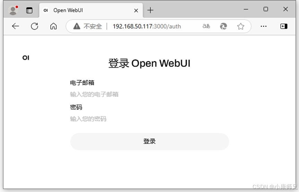299x192 pixels.
Task: Close the Open WebUI tab
Action: pyautogui.click(x=136, y=10)
